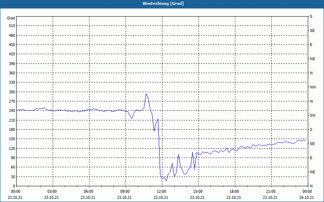This screenshot has height=202, width=324.
Task: Select the 30 y-axis label
Action: point(13,177)
